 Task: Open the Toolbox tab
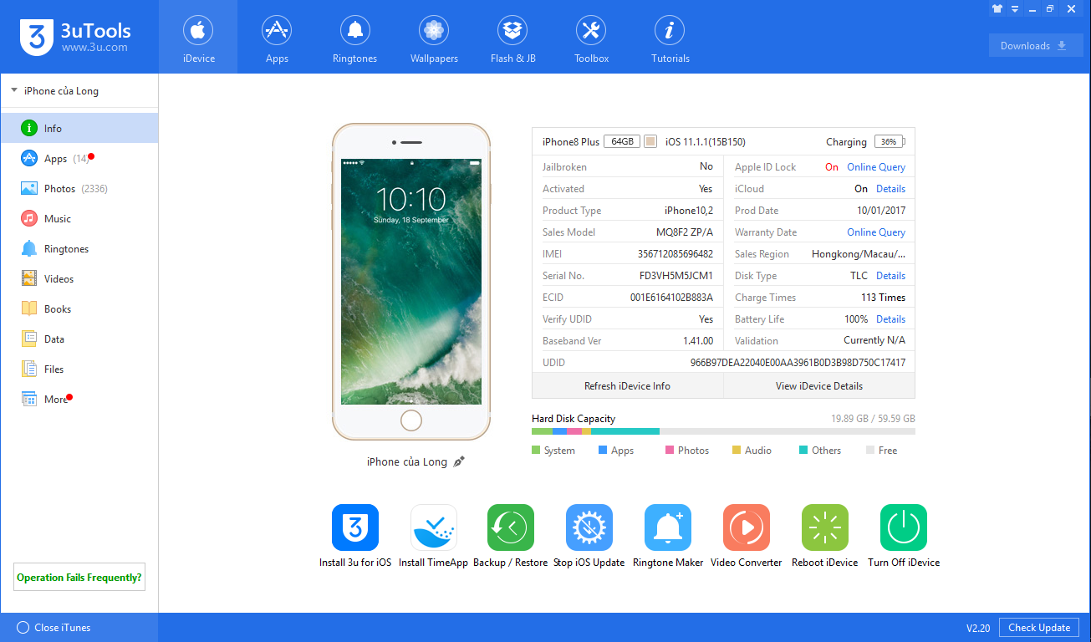click(x=591, y=39)
